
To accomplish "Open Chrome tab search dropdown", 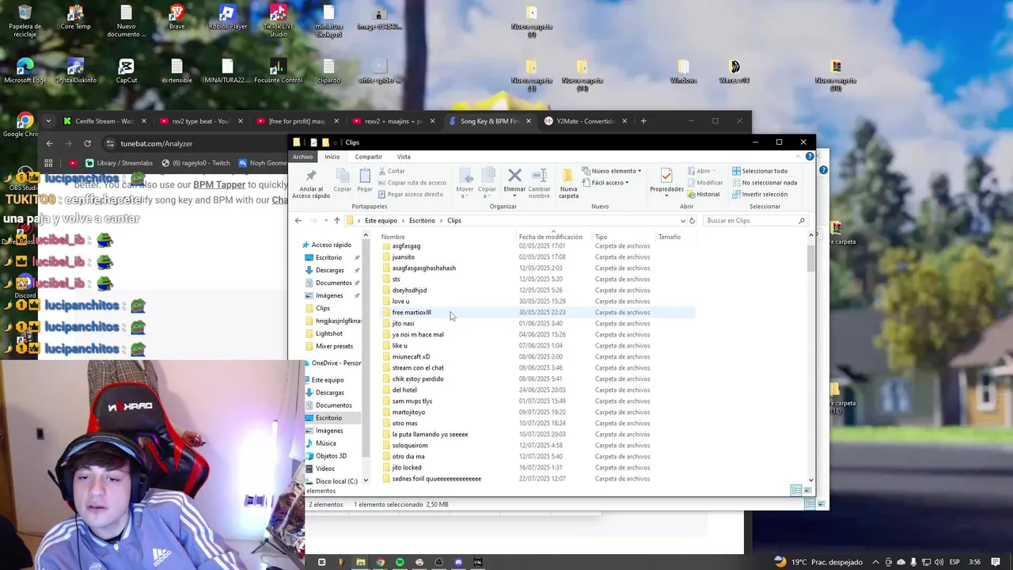I will coord(48,121).
